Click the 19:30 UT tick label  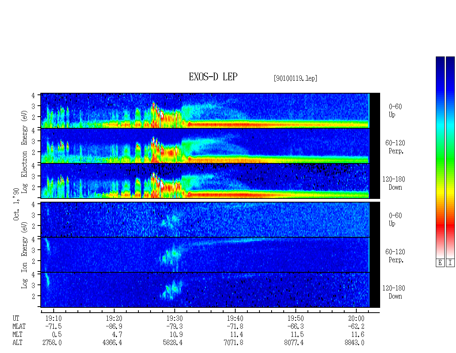pos(174,318)
